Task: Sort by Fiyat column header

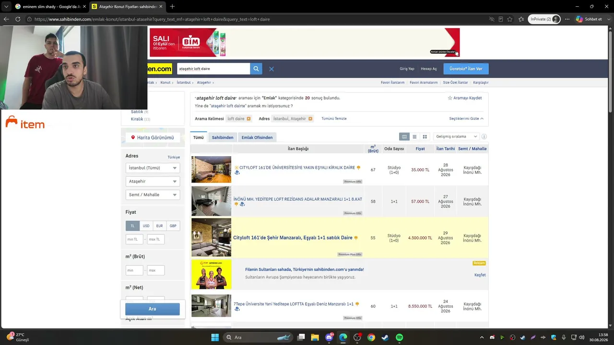Action: [x=420, y=149]
